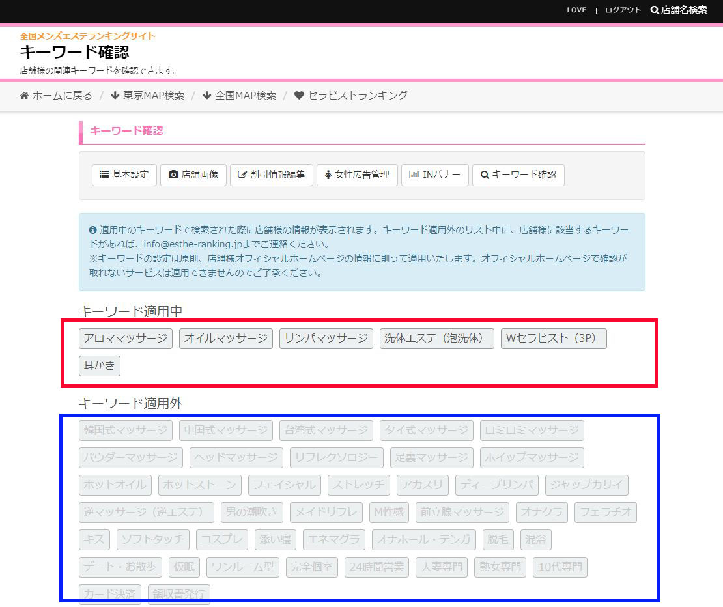Switch to 店舗画像 tab
Image resolution: width=723 pixels, height=607 pixels.
tap(193, 175)
